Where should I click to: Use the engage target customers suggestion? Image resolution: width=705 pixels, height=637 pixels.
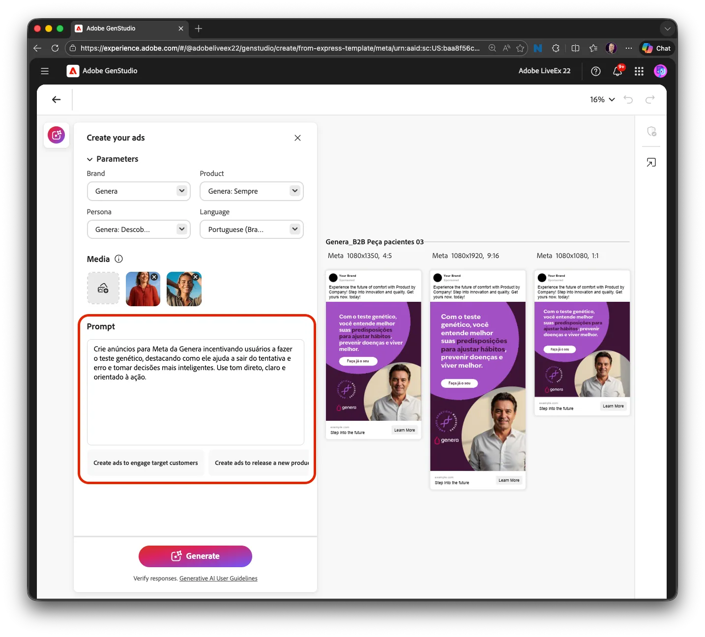[146, 463]
